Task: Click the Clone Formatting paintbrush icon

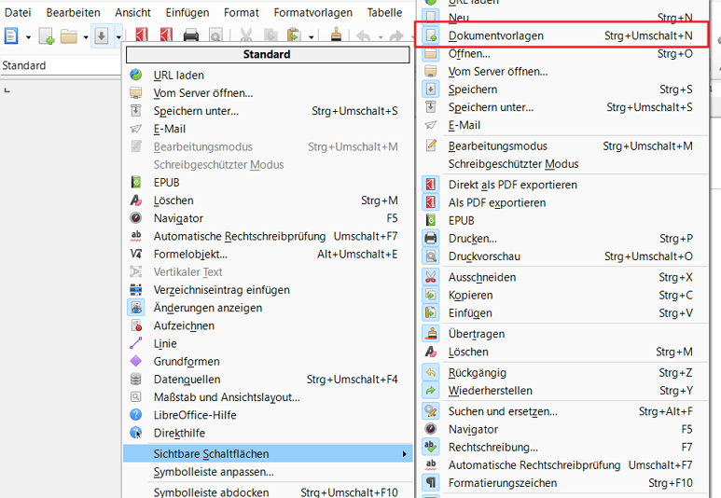Action: point(336,36)
